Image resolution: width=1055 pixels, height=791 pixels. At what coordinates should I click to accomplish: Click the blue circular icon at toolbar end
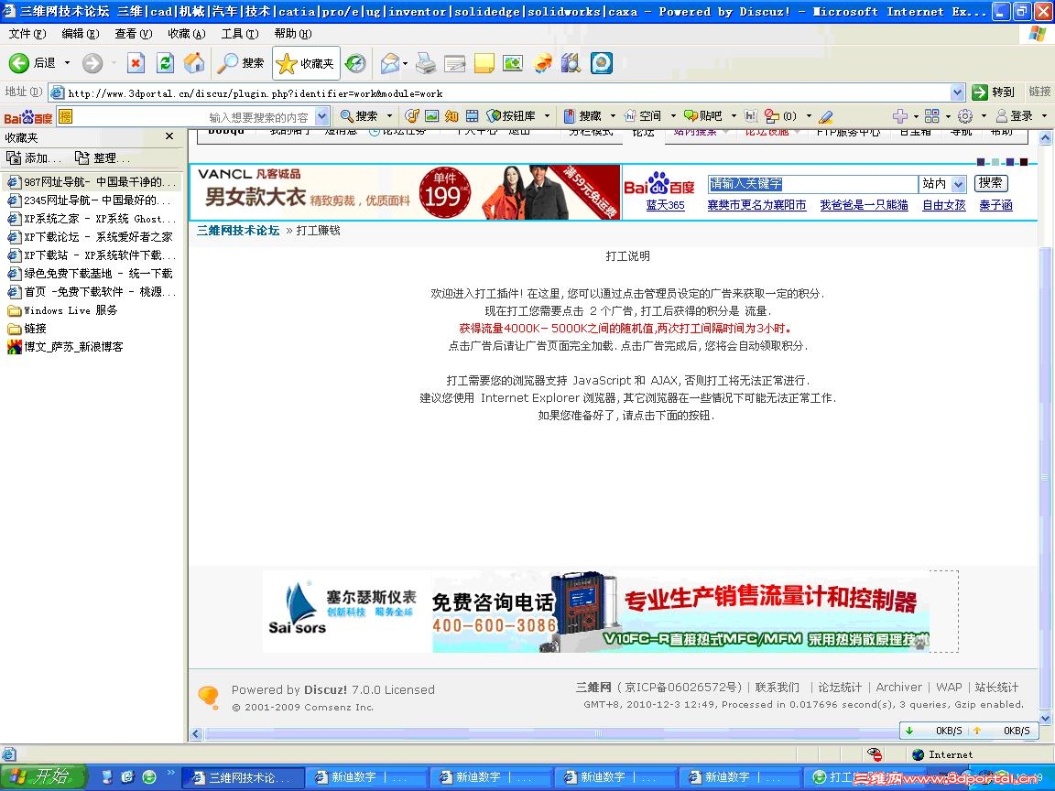(601, 63)
